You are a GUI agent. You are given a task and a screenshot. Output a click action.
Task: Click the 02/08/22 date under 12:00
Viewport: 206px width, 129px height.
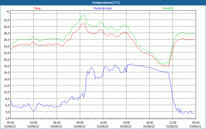tap(103, 126)
